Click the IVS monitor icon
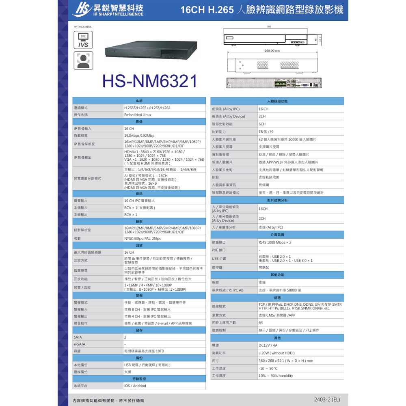Image resolution: width=406 pixels, height=406 pixels. (83, 40)
